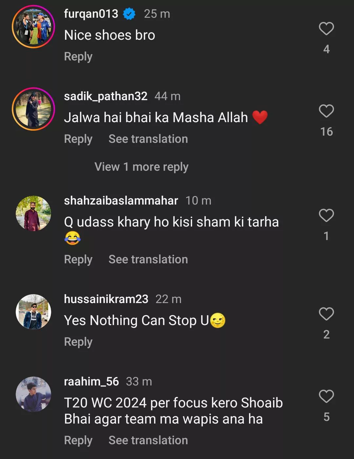Like sadik_pathan32's Masha Allah comment
Image resolution: width=354 pixels, height=459 pixels.
point(326,111)
